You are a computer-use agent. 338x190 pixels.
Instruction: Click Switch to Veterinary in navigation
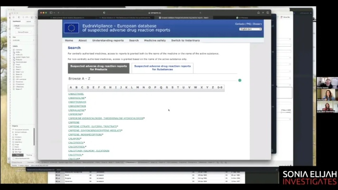[x=185, y=40]
